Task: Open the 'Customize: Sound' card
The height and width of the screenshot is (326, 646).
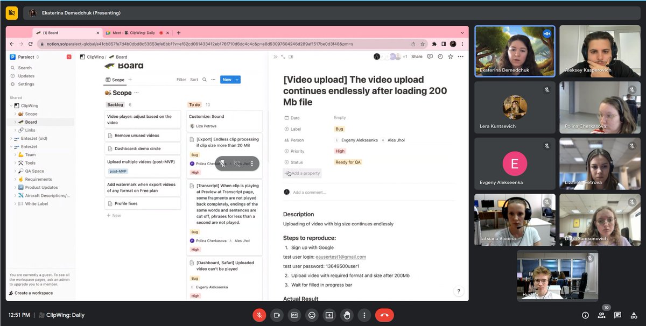Action: click(x=224, y=121)
